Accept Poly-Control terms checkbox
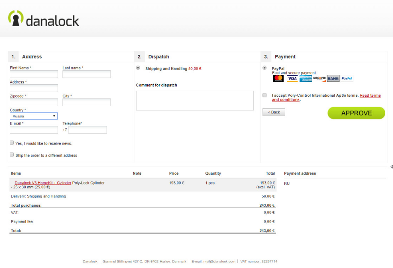This screenshot has width=393, height=268. coord(265,95)
